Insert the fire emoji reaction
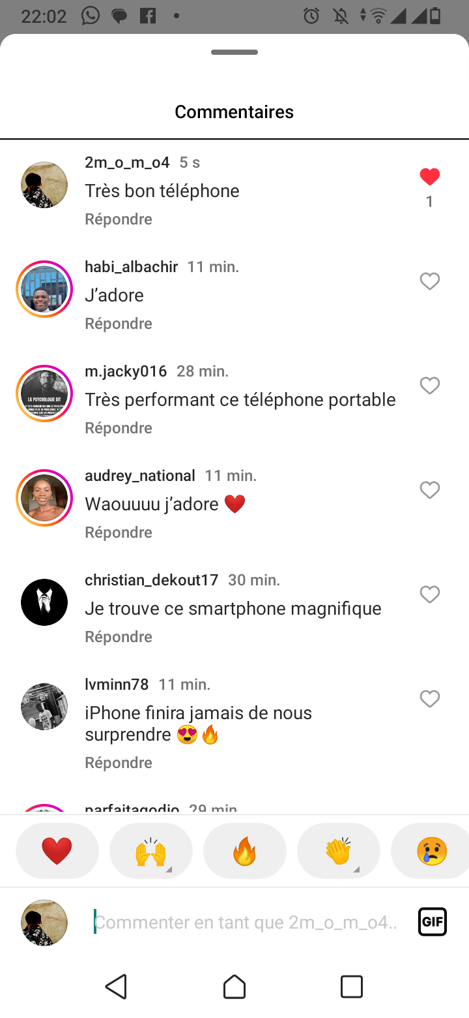The width and height of the screenshot is (469, 1018). pos(245,851)
